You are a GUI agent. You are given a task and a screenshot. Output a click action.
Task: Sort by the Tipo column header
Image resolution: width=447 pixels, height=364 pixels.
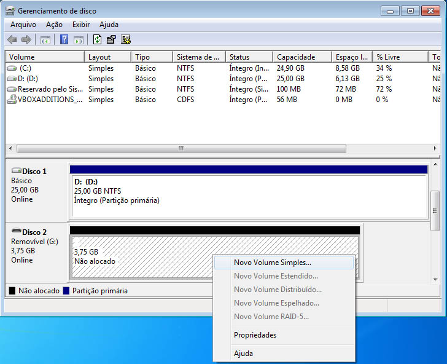tap(152, 57)
